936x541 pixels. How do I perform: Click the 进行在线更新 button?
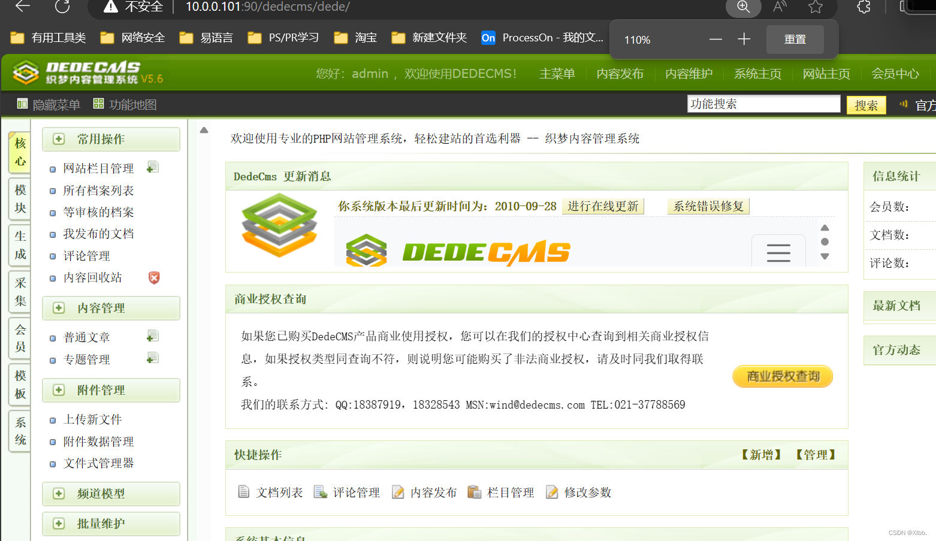pyautogui.click(x=603, y=206)
